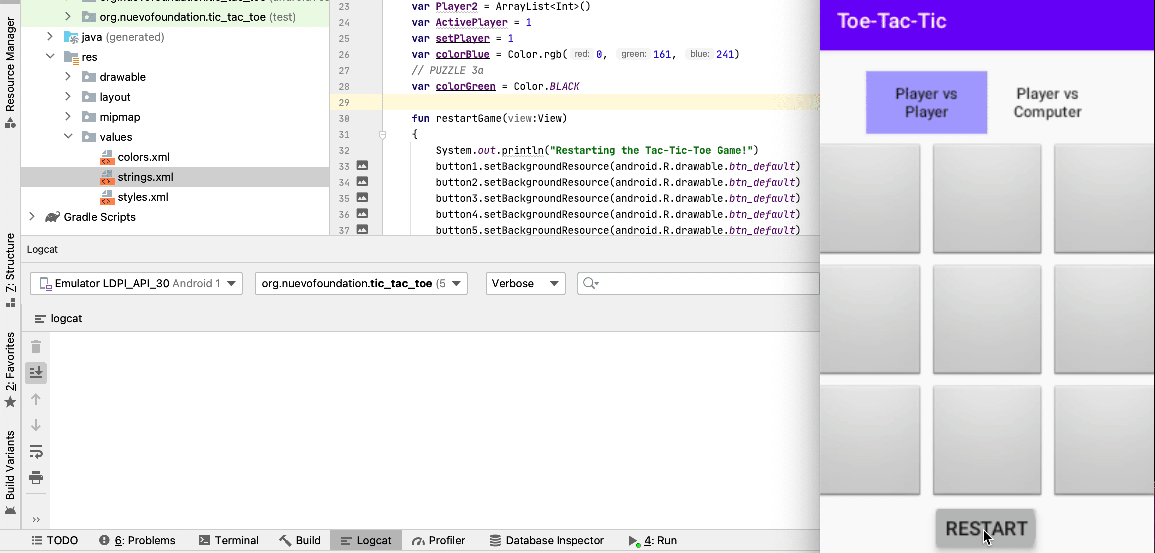Image resolution: width=1155 pixels, height=553 pixels.
Task: Click the logcat filter settings icon
Action: pos(40,318)
